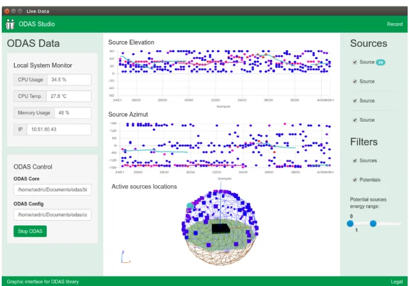The width and height of the screenshot is (409, 286).
Task: Click the 'Potential sources energy range' label
Action: (368, 203)
